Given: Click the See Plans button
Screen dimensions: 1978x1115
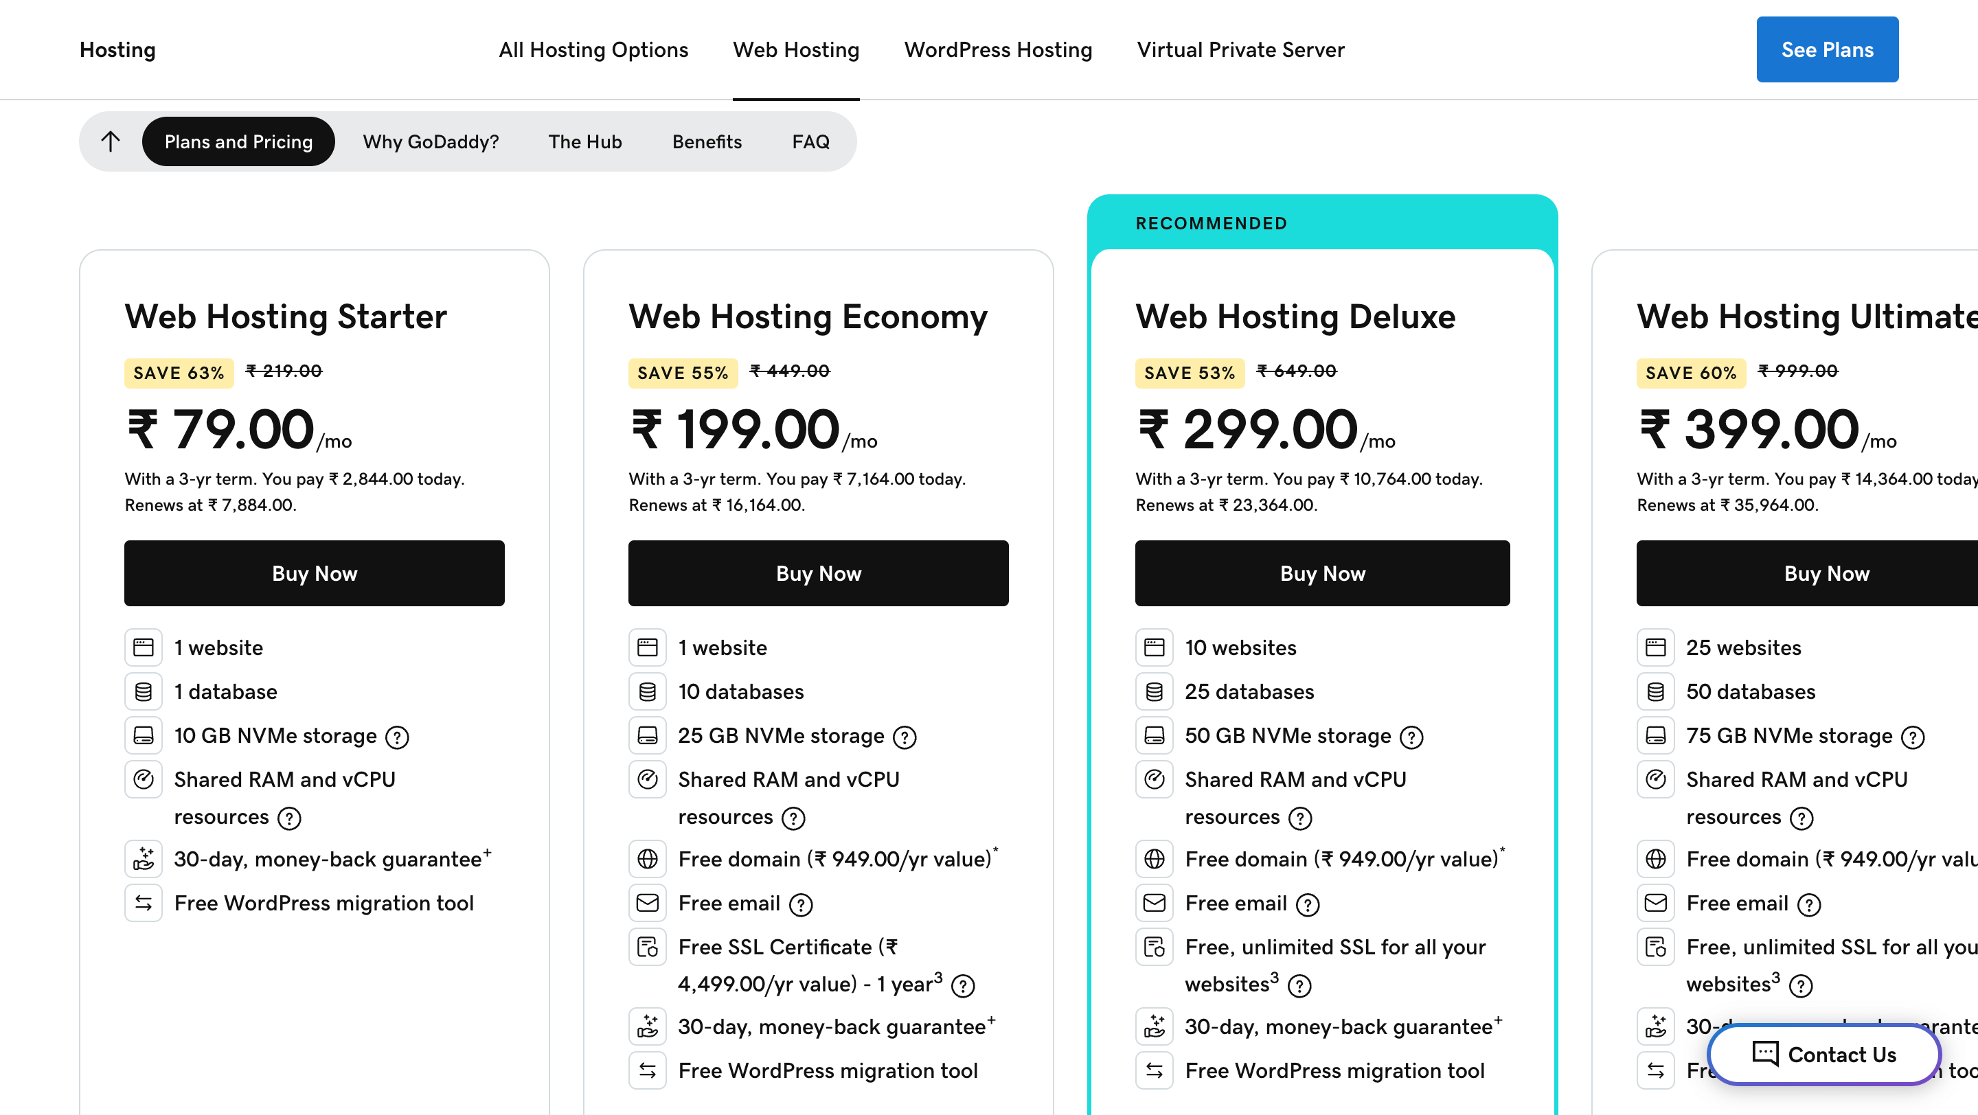Looking at the screenshot, I should point(1827,50).
